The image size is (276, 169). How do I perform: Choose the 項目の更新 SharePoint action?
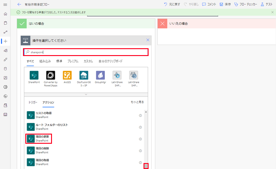[85, 139]
